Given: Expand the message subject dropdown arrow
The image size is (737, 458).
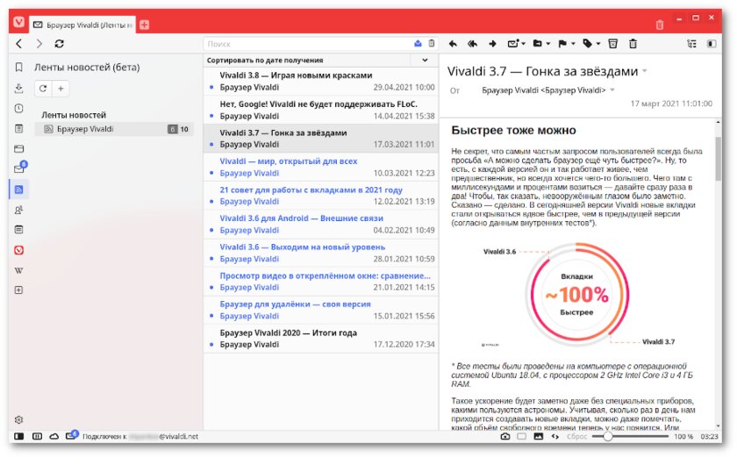Looking at the screenshot, I should point(645,71).
